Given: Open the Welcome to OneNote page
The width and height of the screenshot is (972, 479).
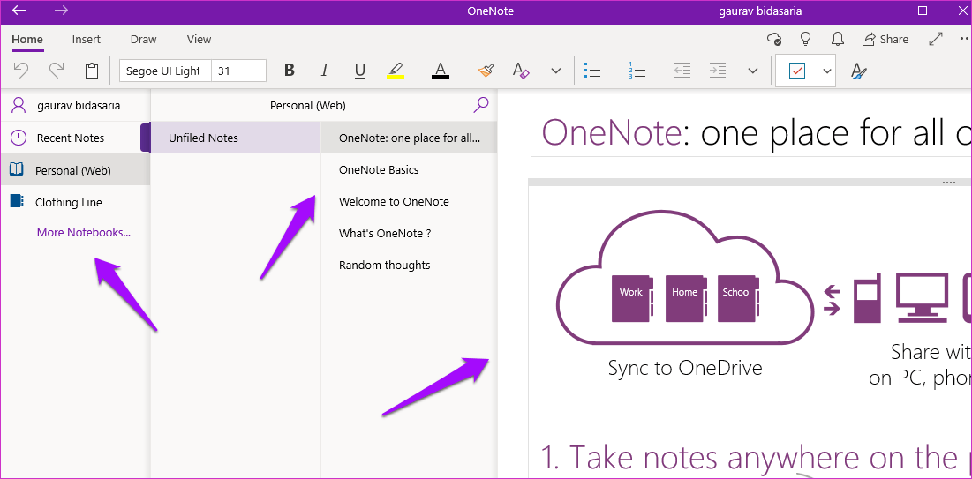Looking at the screenshot, I should (x=409, y=201).
